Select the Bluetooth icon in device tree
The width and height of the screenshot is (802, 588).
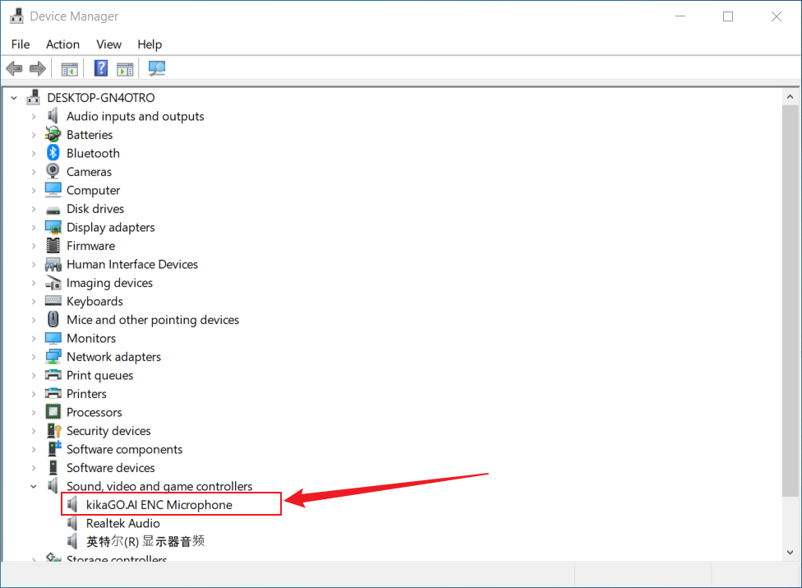[53, 153]
